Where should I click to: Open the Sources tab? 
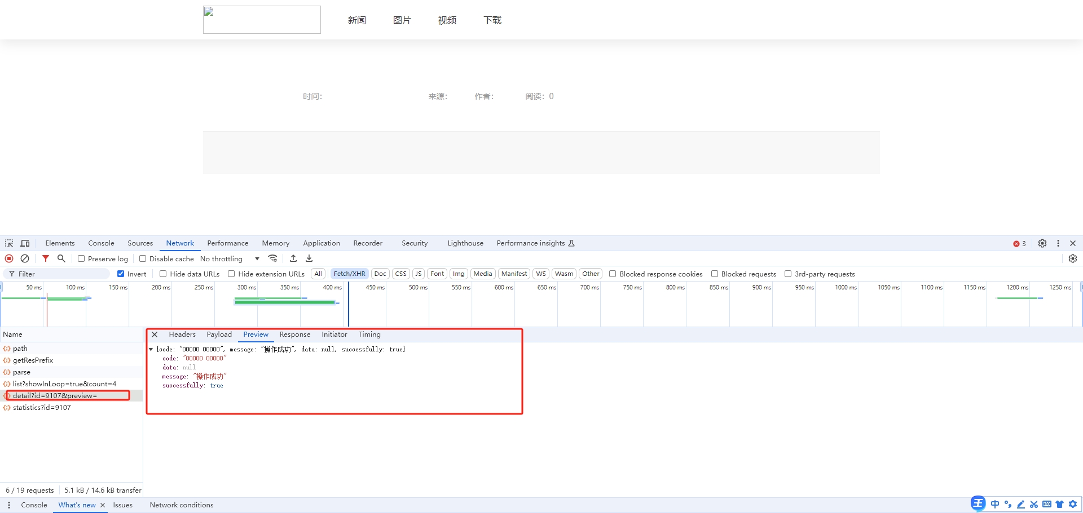(x=140, y=243)
